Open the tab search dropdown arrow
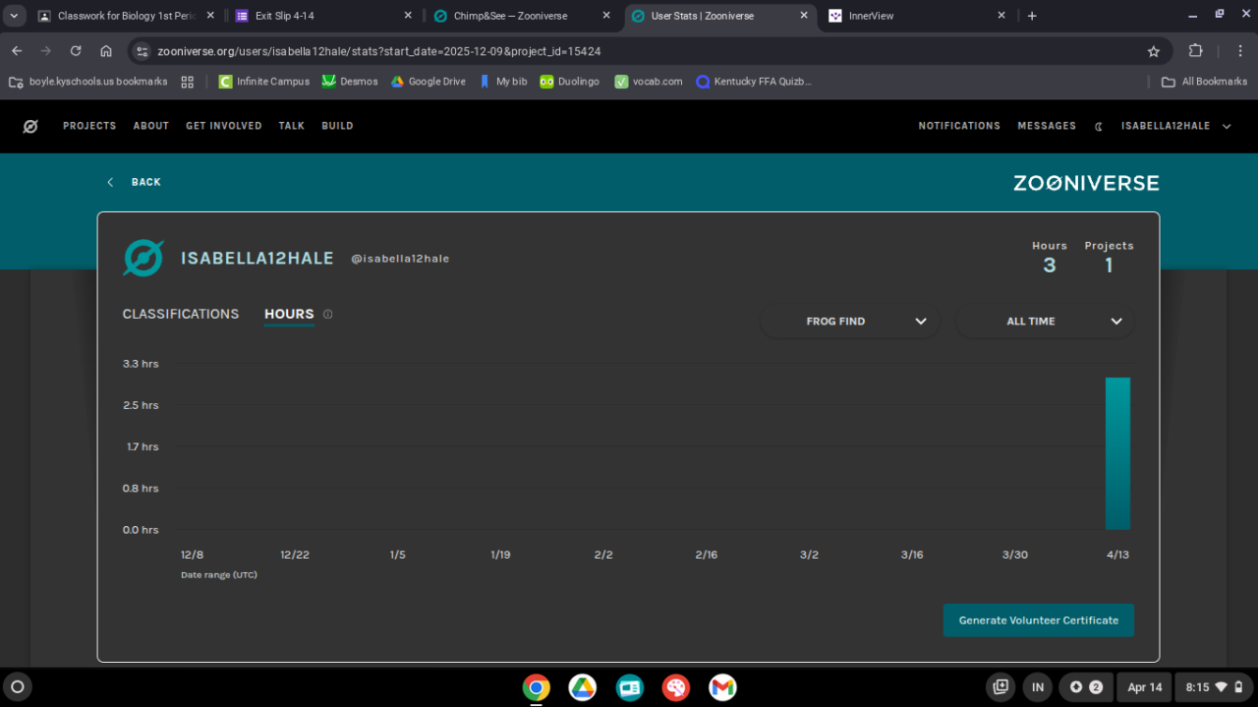1258x707 pixels. click(x=14, y=16)
